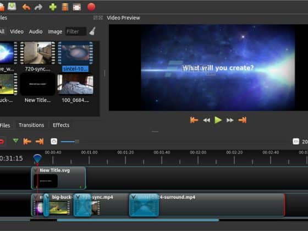The height and width of the screenshot is (231, 308).
Task: Select the 720-sync file thumbnail
Action: click(x=38, y=53)
